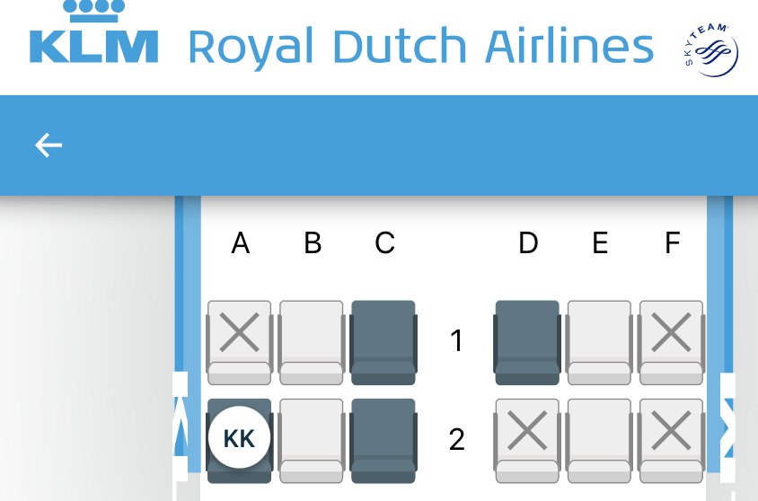Click the column A header label
The height and width of the screenshot is (501, 758).
[241, 243]
